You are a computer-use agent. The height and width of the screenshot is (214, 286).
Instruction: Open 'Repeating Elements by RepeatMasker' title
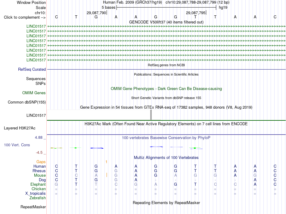coord(166,203)
